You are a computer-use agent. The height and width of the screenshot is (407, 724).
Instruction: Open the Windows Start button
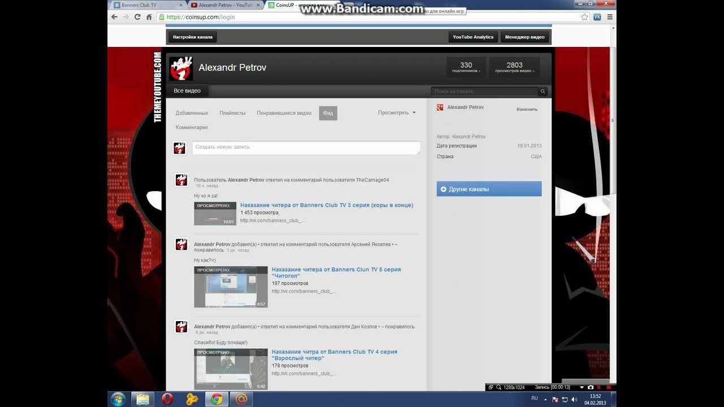(x=118, y=399)
